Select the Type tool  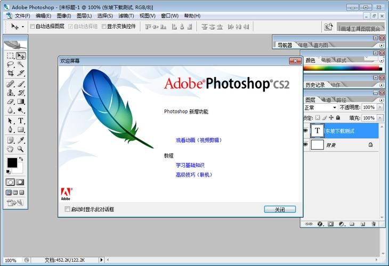point(21,121)
